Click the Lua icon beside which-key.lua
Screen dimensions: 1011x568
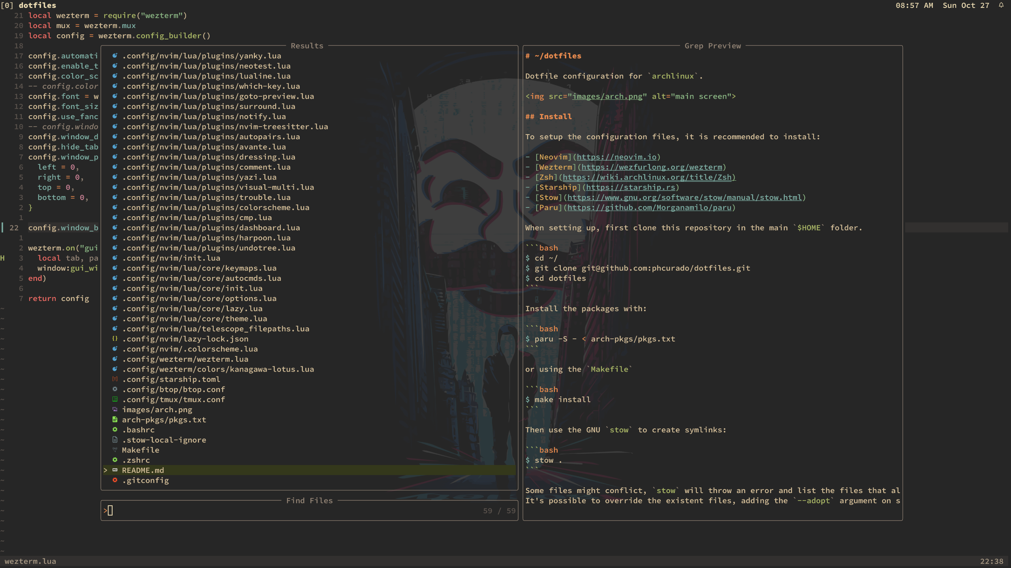pyautogui.click(x=115, y=86)
